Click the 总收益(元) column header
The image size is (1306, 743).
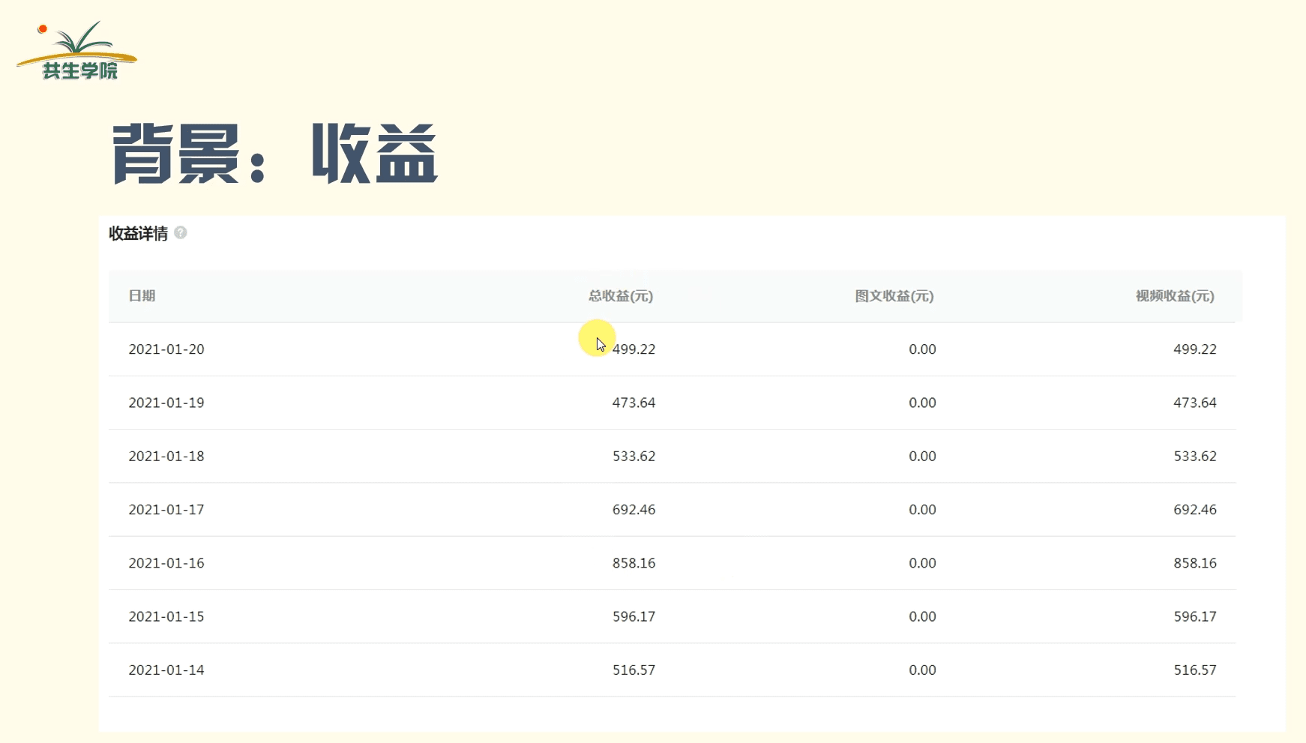tap(621, 296)
